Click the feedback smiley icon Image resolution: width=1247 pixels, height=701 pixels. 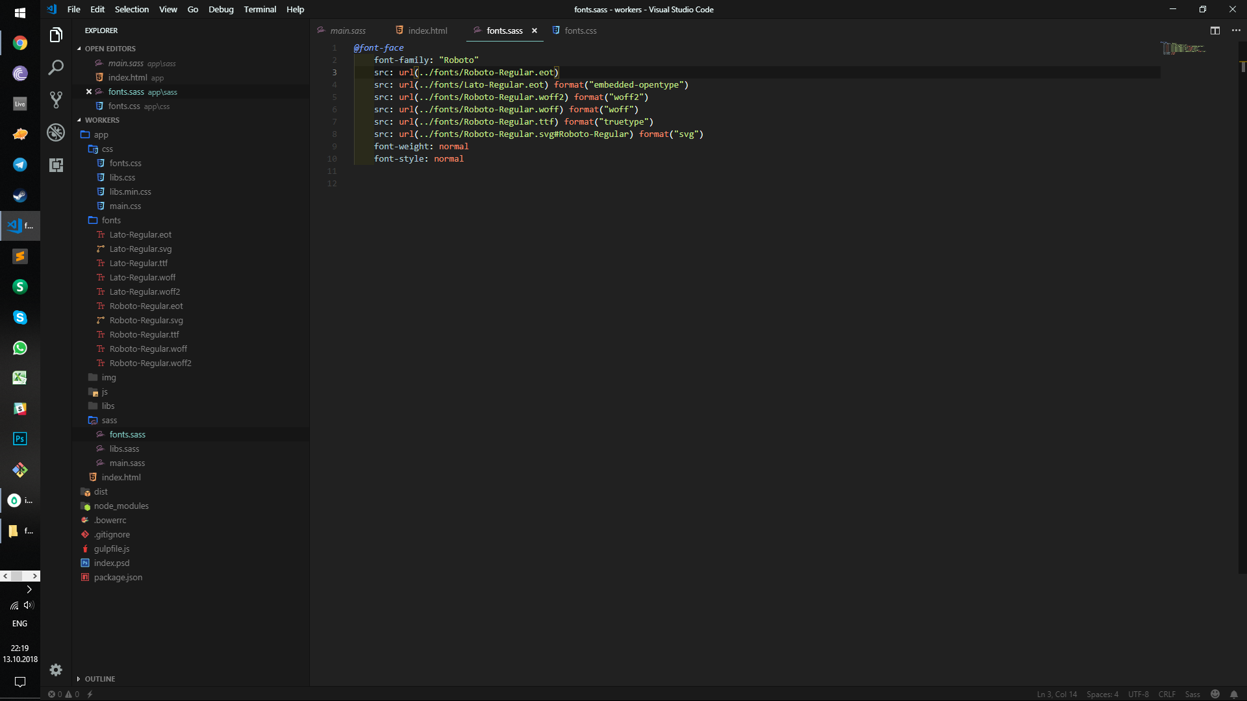point(1215,694)
